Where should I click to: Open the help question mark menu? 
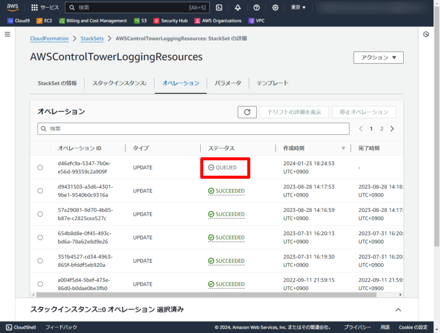click(256, 8)
